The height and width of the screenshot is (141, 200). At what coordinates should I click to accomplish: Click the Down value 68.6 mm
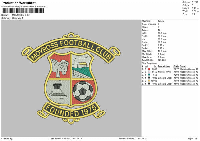click(162, 42)
